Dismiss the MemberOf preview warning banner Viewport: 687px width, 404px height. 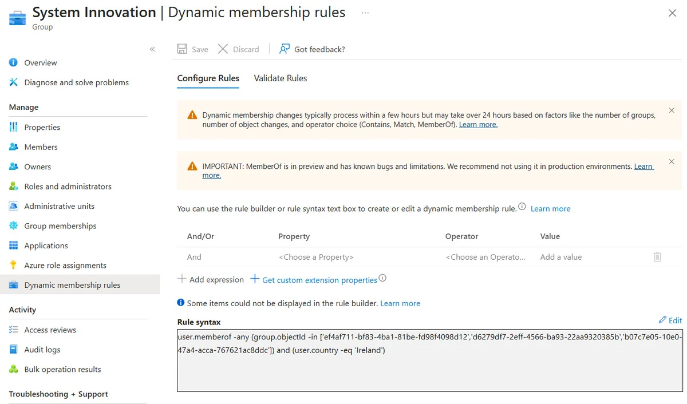point(672,162)
